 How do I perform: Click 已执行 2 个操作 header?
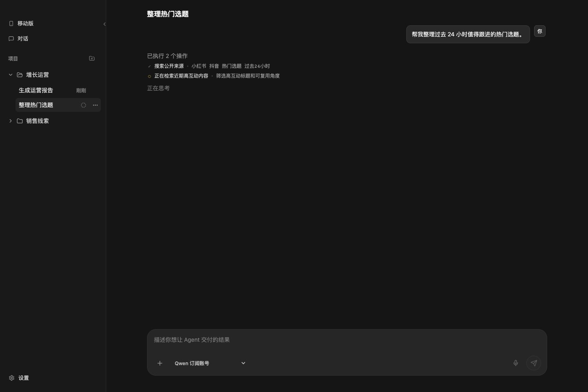[167, 56]
